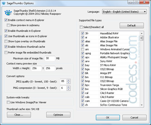Toggle Enable Windows thumbnail cache

6,46
